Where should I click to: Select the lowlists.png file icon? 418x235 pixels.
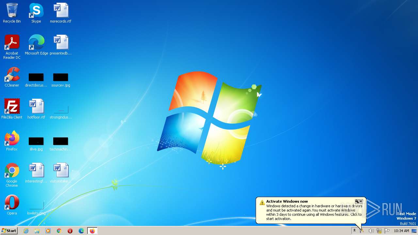point(36,208)
